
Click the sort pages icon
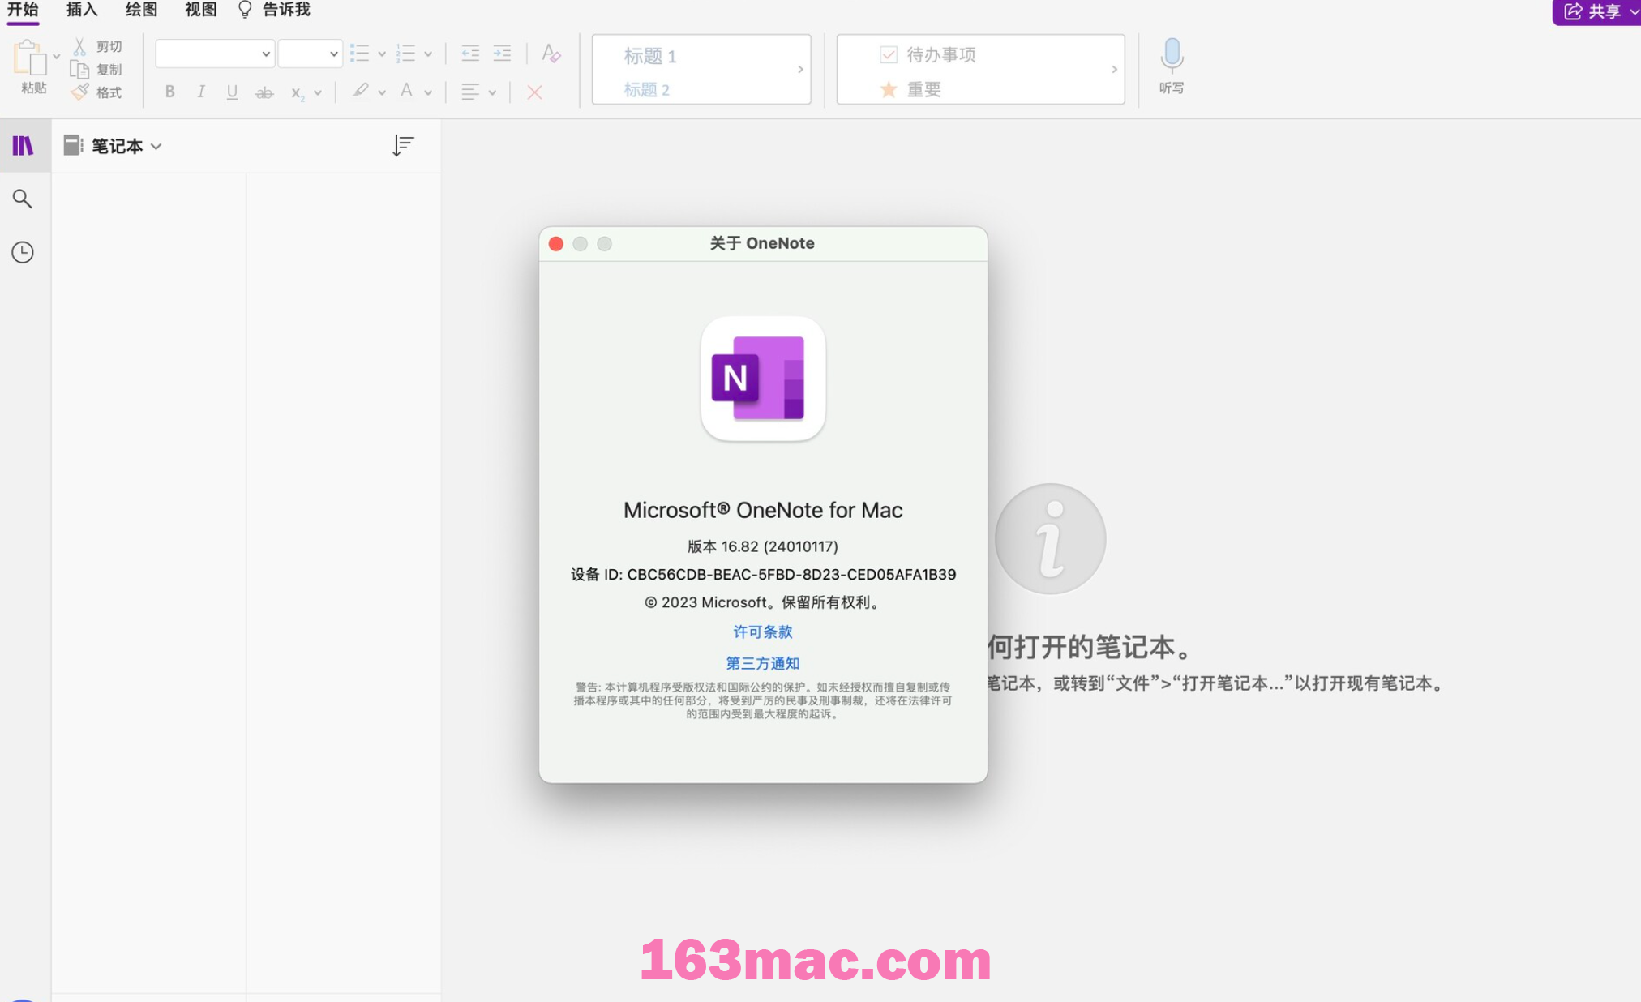(403, 145)
